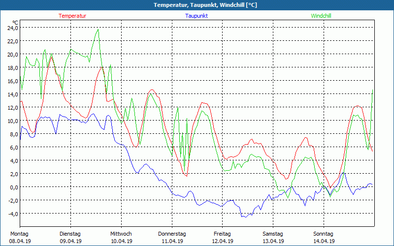This screenshot has height=246, width=394.
Task: Click the '16,0' y-axis value
Action: tap(13, 81)
